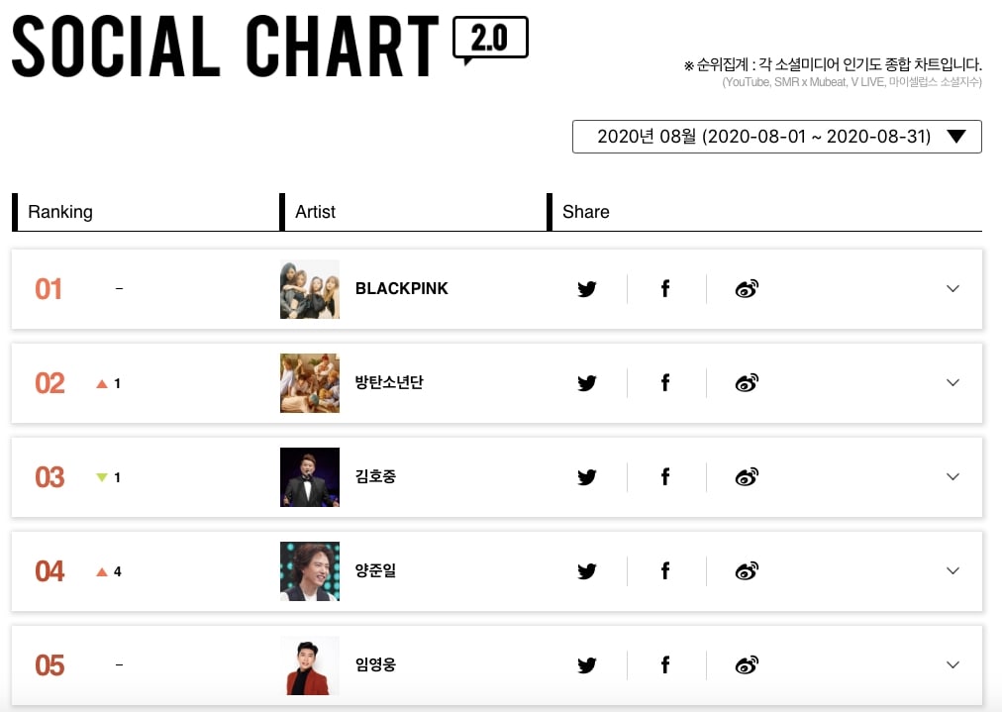
Task: Share BLACKPINK ranking on Twitter
Action: pos(586,289)
